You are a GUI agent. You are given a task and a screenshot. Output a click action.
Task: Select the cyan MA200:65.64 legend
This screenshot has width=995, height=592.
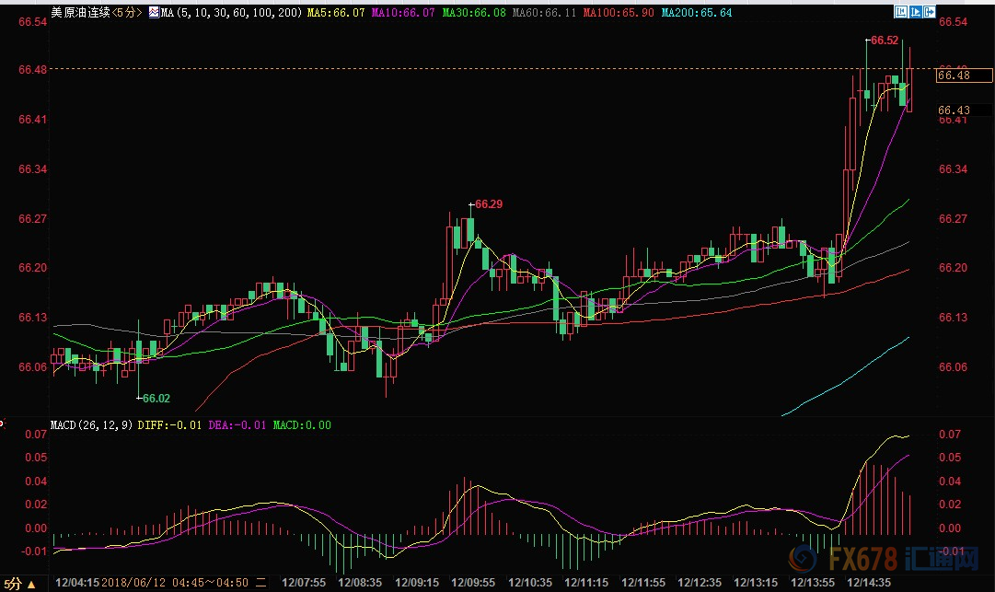pyautogui.click(x=700, y=13)
